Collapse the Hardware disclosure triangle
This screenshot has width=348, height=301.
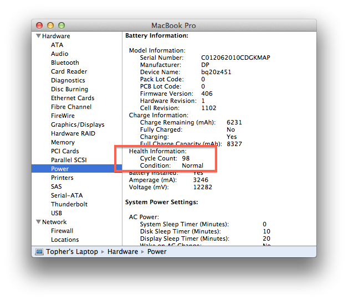[x=38, y=35]
